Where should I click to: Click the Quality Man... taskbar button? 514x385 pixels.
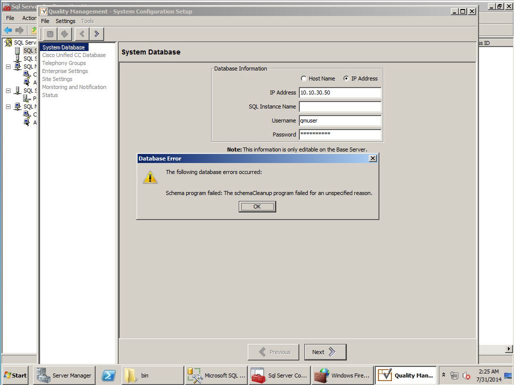click(406, 375)
